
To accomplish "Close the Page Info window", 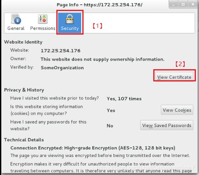I will click(193, 5).
